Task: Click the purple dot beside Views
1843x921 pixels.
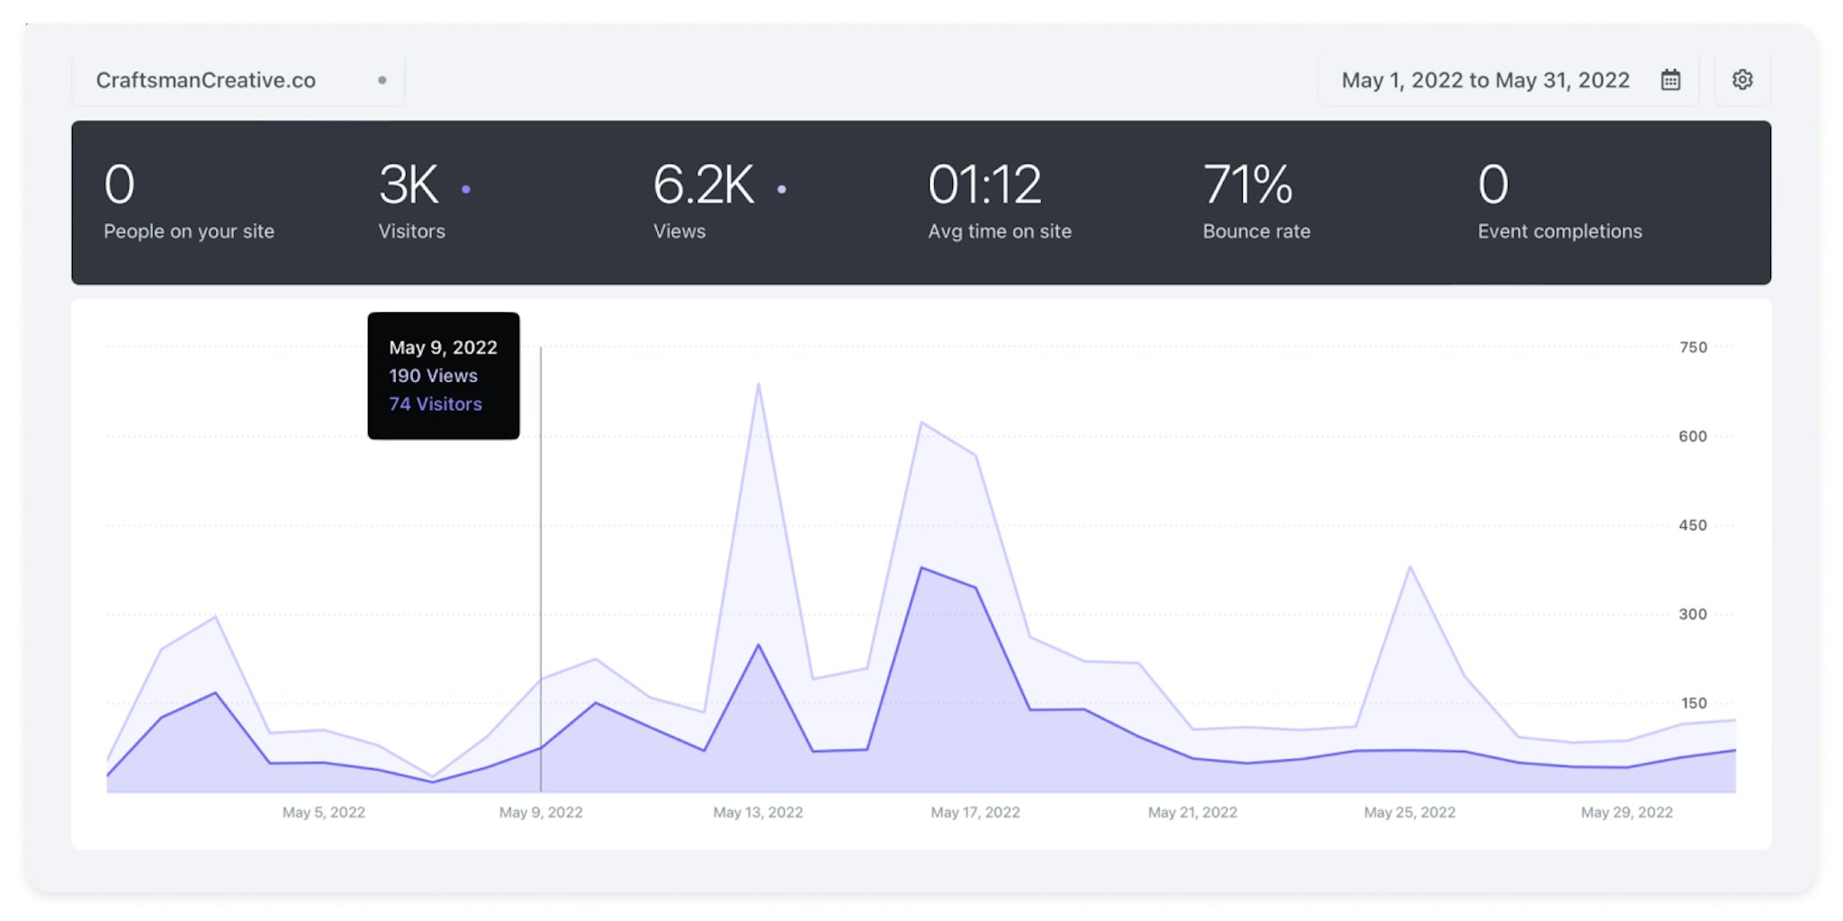Action: (x=781, y=189)
